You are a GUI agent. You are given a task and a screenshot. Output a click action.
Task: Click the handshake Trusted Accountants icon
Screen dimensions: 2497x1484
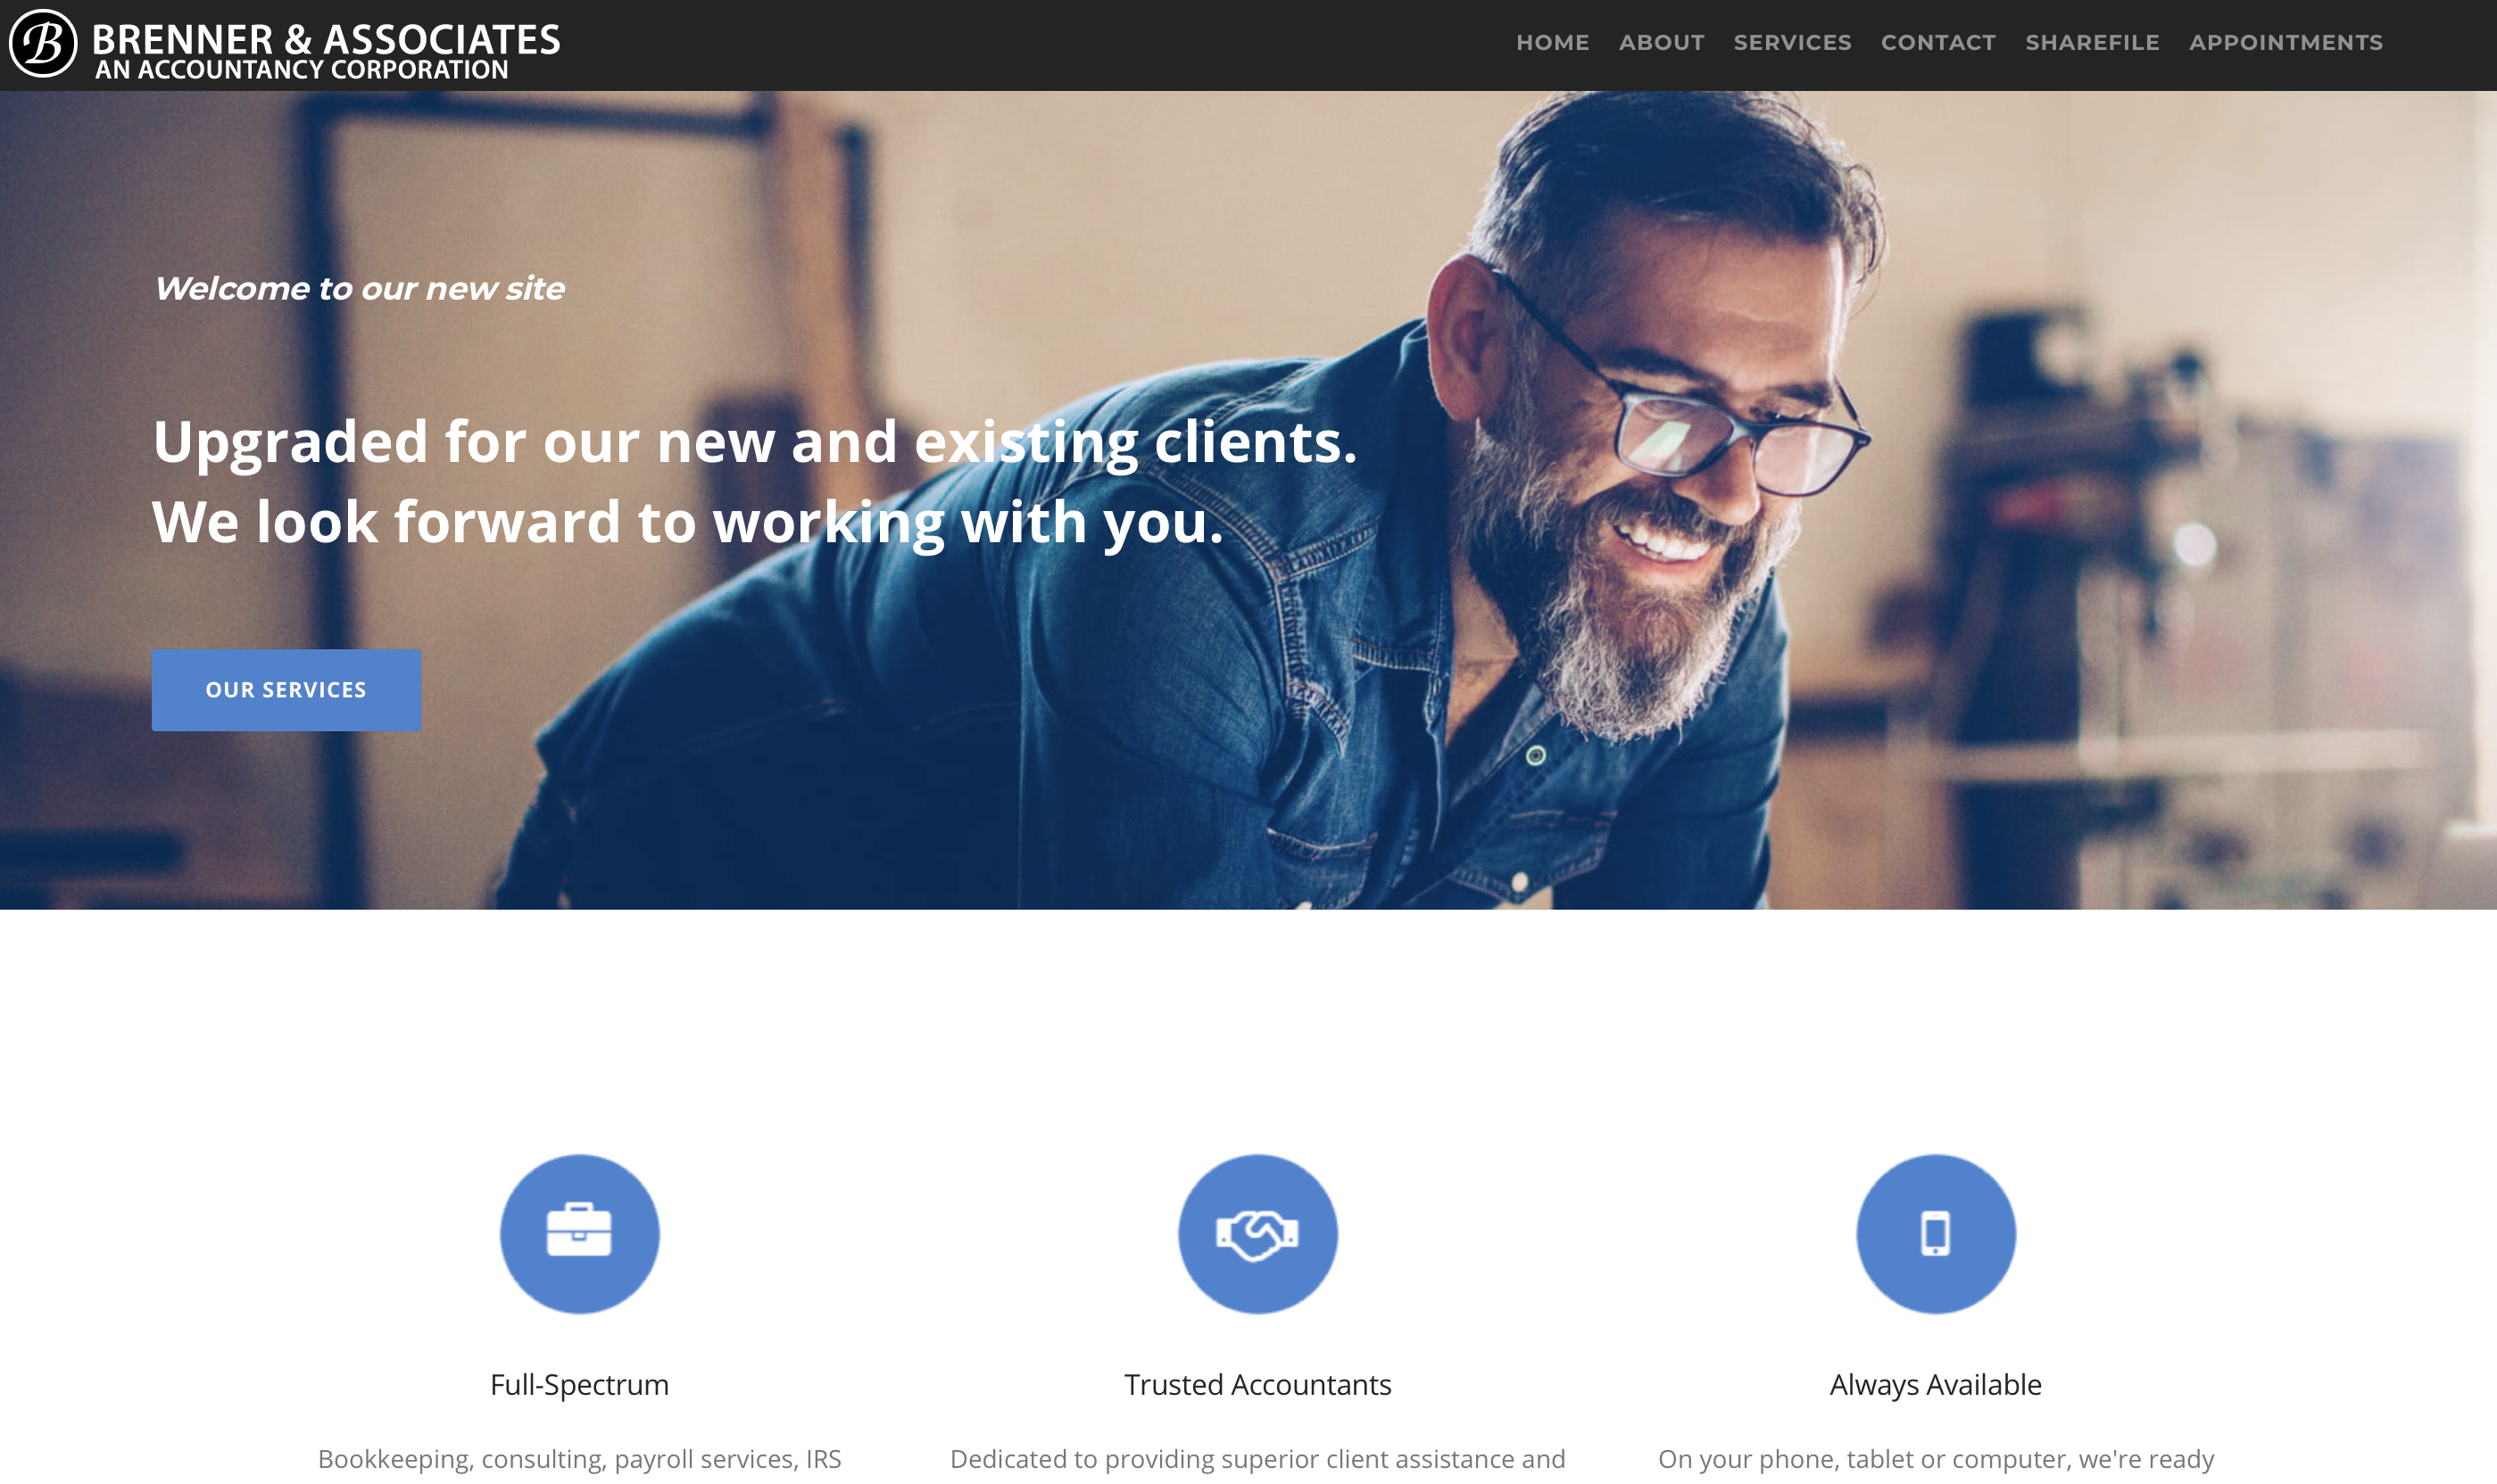coord(1257,1233)
